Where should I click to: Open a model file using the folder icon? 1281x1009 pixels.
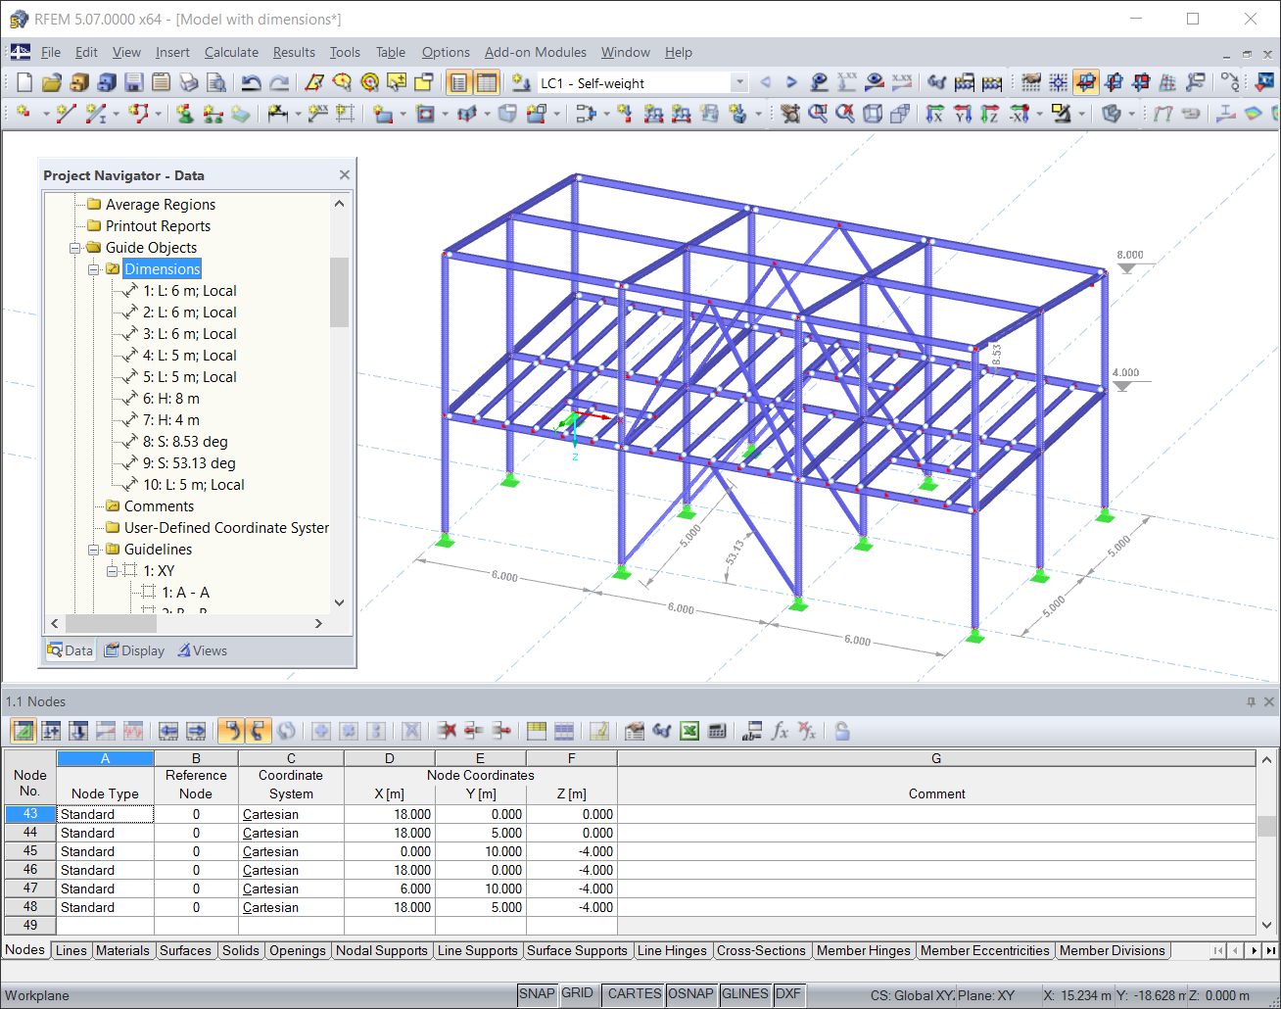(52, 83)
